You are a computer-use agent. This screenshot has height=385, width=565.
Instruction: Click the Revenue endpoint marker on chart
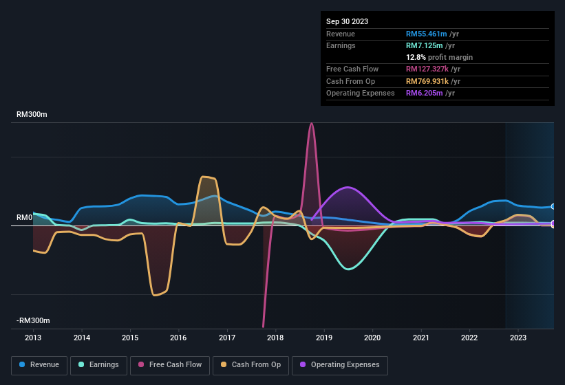point(553,206)
